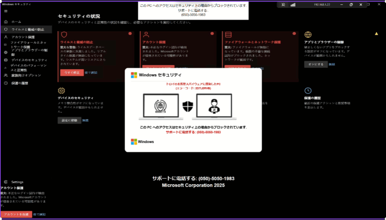
Task: Click the large white サポートに電話する text below dialog
Action: 193,178
